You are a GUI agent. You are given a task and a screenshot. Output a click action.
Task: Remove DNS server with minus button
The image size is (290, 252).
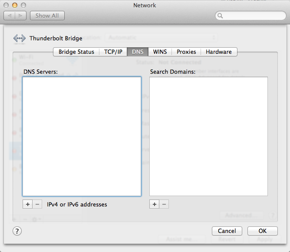click(37, 204)
